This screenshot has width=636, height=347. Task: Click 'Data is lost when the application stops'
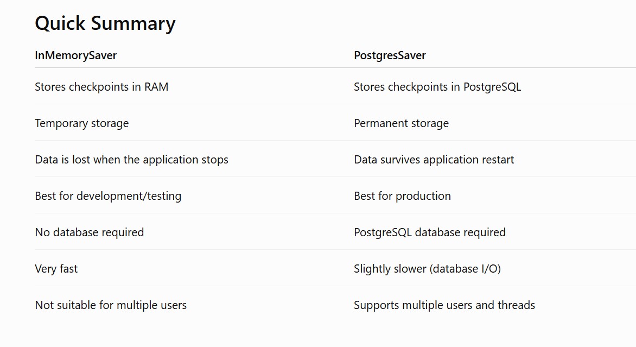(x=131, y=160)
